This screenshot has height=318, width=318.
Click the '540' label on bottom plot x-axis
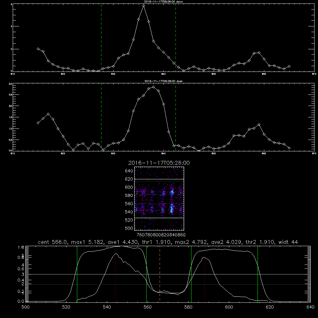pyautogui.click(x=107, y=307)
